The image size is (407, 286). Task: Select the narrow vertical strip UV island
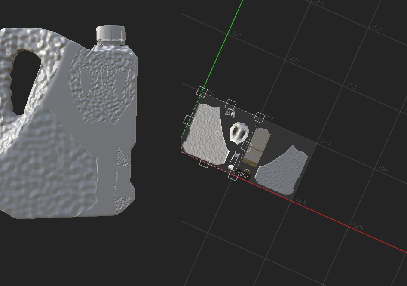click(233, 160)
